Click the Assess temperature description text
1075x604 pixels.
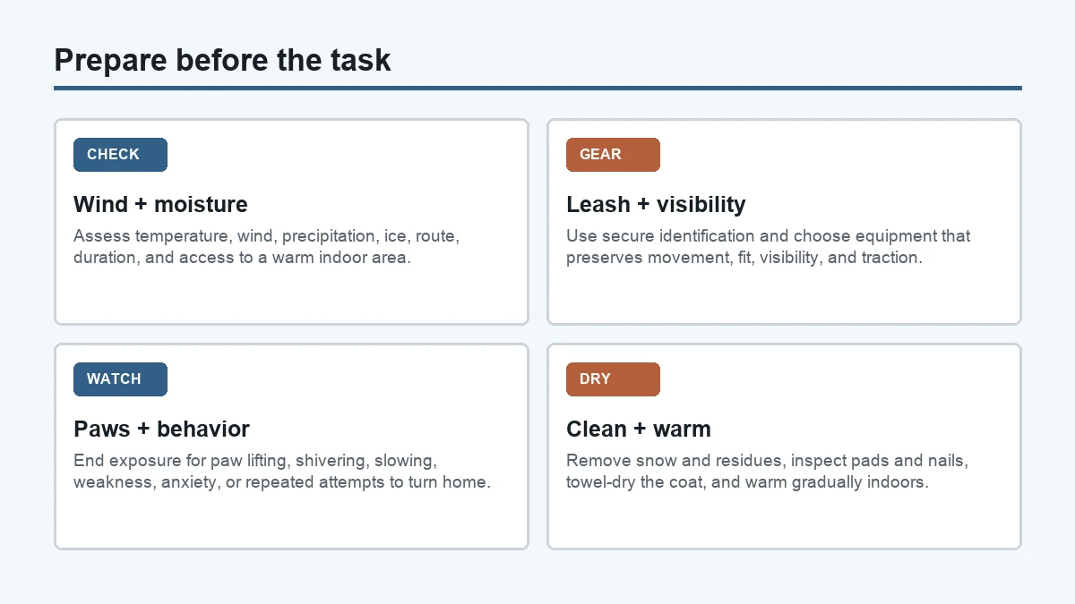coord(266,247)
